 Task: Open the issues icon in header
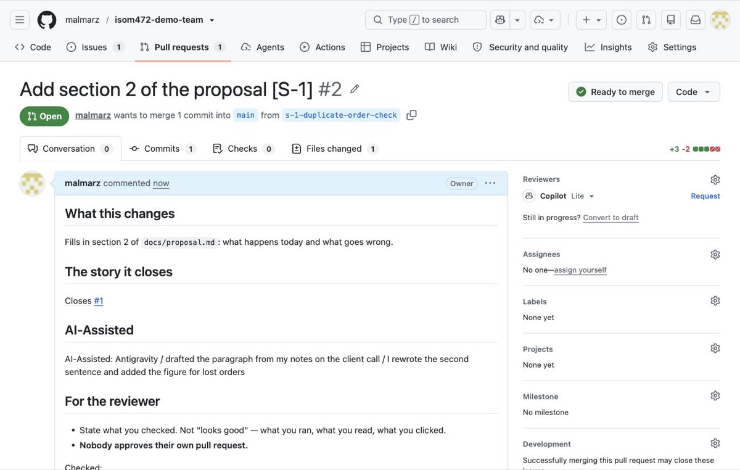(622, 20)
